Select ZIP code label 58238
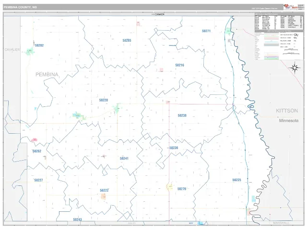 (x=182, y=115)
